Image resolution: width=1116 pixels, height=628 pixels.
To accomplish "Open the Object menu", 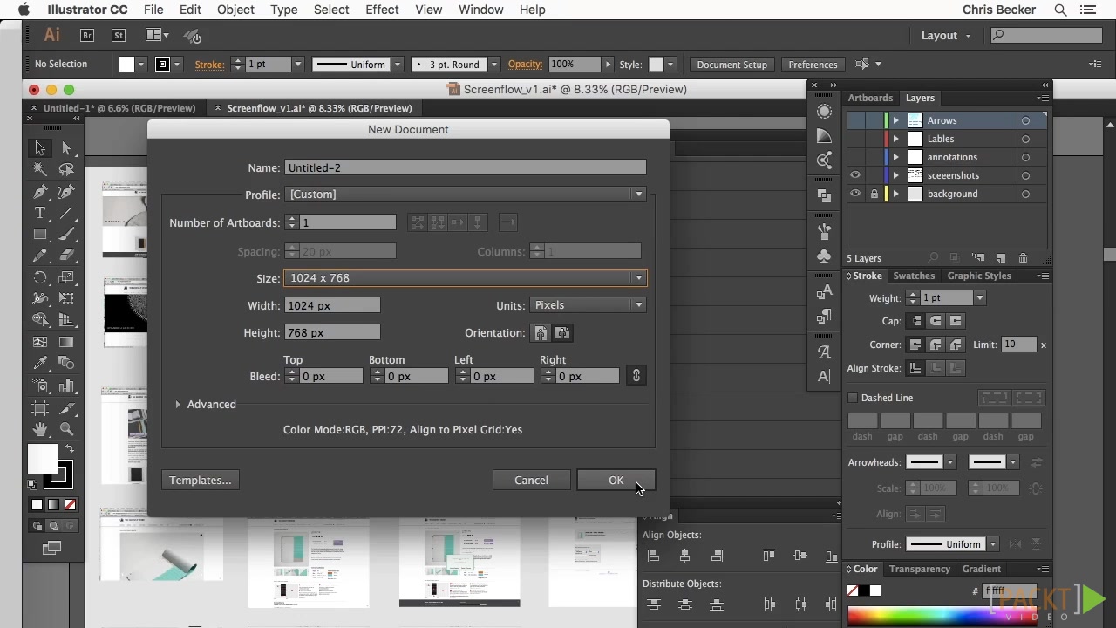I will 235,10.
